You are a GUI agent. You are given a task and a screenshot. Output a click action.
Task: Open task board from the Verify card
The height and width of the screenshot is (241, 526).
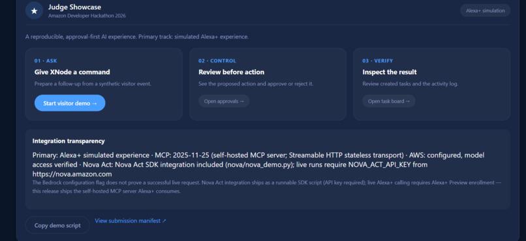pos(388,101)
